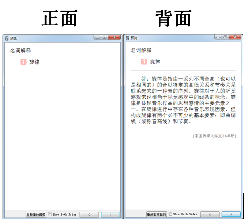
Task: Click the word 旋律 on the front card
Action: (34, 62)
